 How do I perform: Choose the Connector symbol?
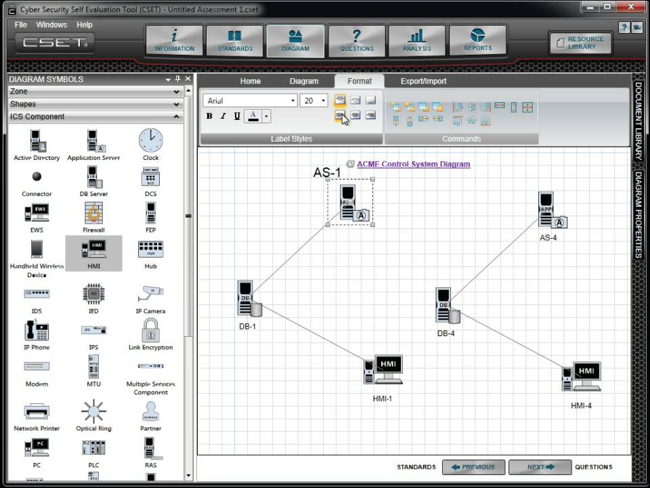click(37, 184)
